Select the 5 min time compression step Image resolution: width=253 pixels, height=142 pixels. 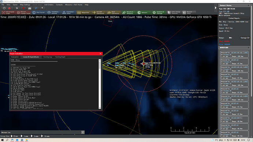[35, 136]
